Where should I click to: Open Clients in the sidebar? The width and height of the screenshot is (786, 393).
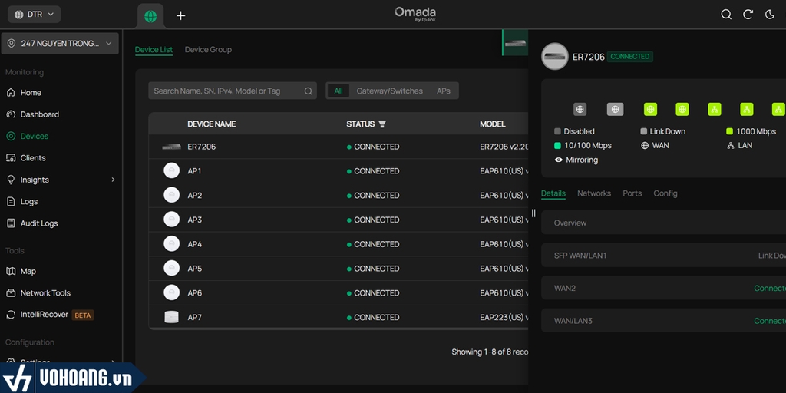33,158
